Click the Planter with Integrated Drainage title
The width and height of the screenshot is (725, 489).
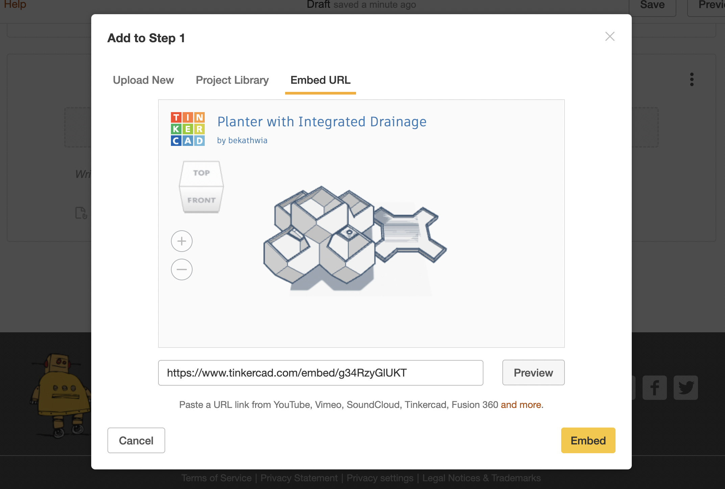[322, 122]
